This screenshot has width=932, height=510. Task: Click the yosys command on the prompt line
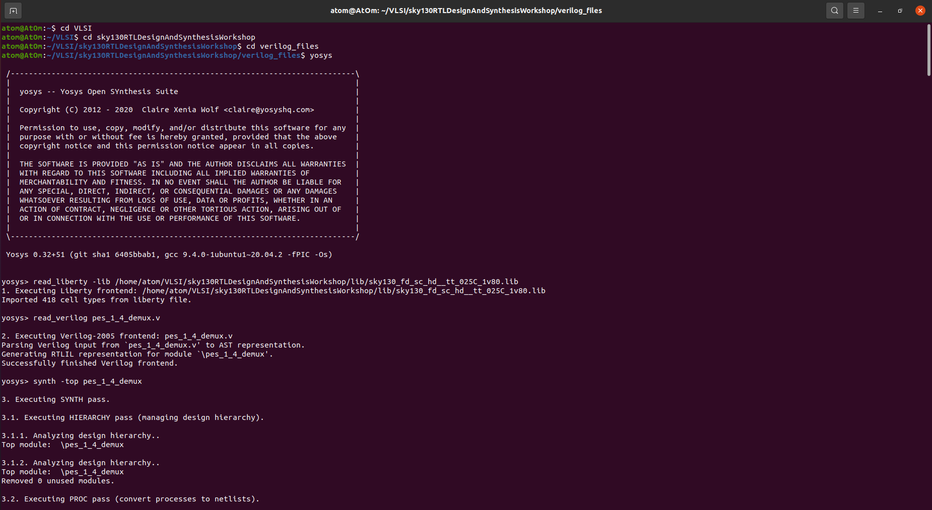click(320, 55)
